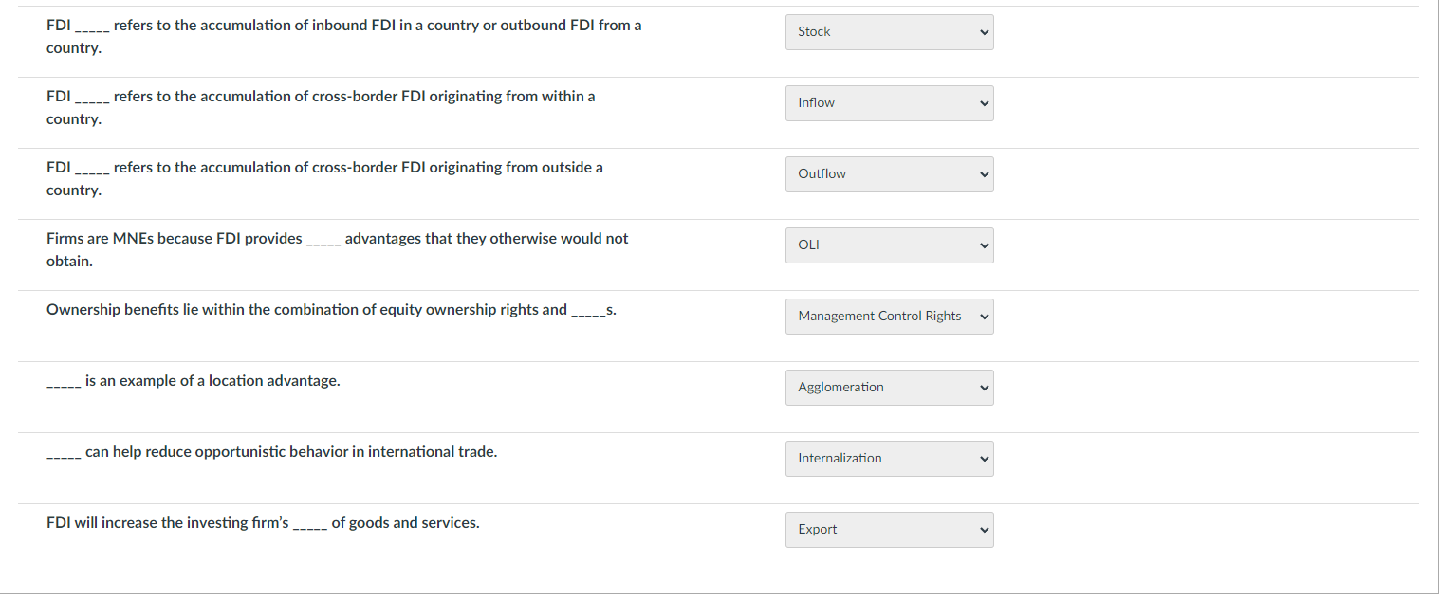Open the Agglomeration answer dropdown
Screen dimensions: 1440x598
[888, 388]
